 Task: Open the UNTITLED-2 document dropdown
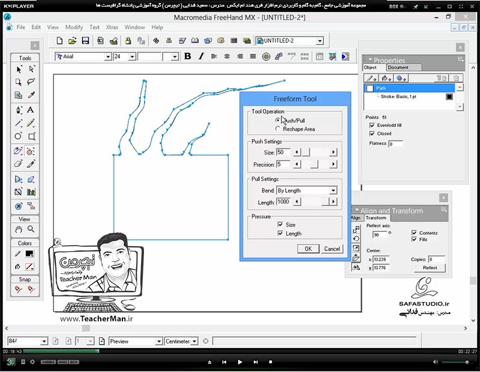click(x=320, y=41)
